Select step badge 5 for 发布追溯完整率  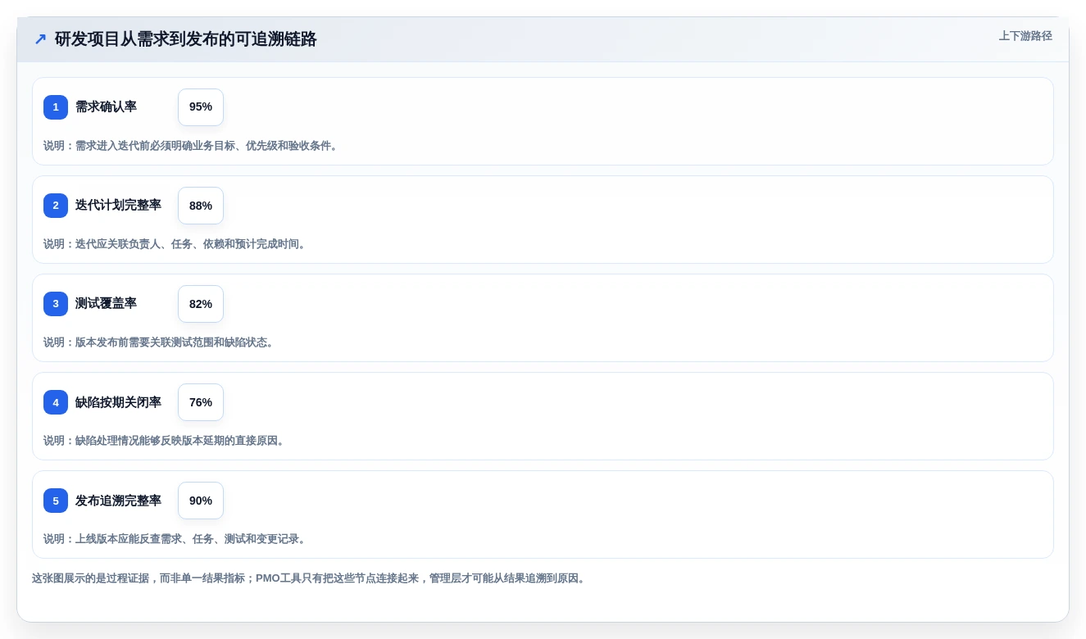point(56,501)
